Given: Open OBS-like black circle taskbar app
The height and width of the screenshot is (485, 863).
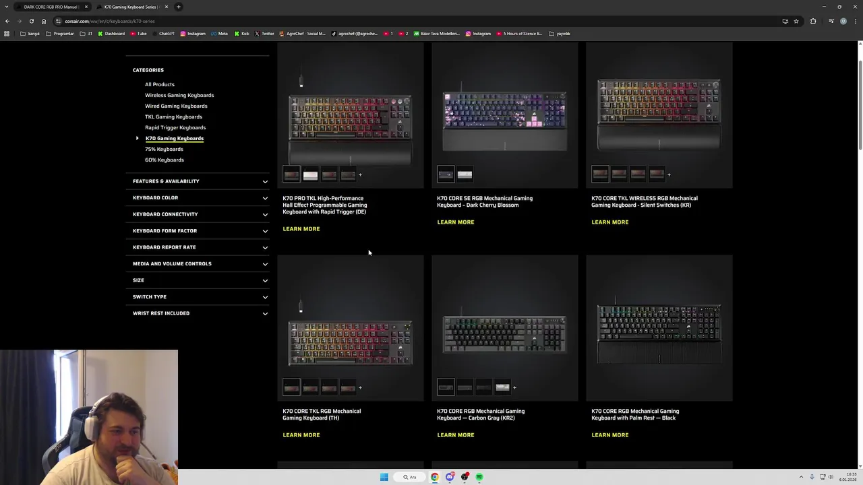Looking at the screenshot, I should [465, 477].
